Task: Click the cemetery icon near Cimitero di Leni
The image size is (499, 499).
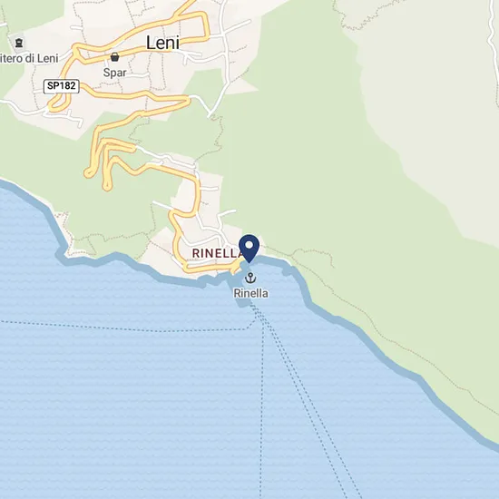Action: [x=19, y=43]
